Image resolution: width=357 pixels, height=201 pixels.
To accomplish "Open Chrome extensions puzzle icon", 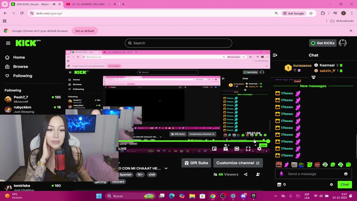I will coord(323,13).
